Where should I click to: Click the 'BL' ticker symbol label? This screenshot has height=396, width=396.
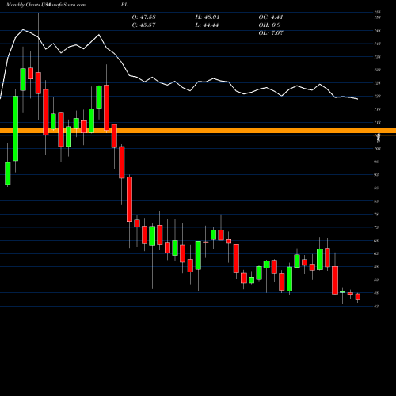coord(124,5)
